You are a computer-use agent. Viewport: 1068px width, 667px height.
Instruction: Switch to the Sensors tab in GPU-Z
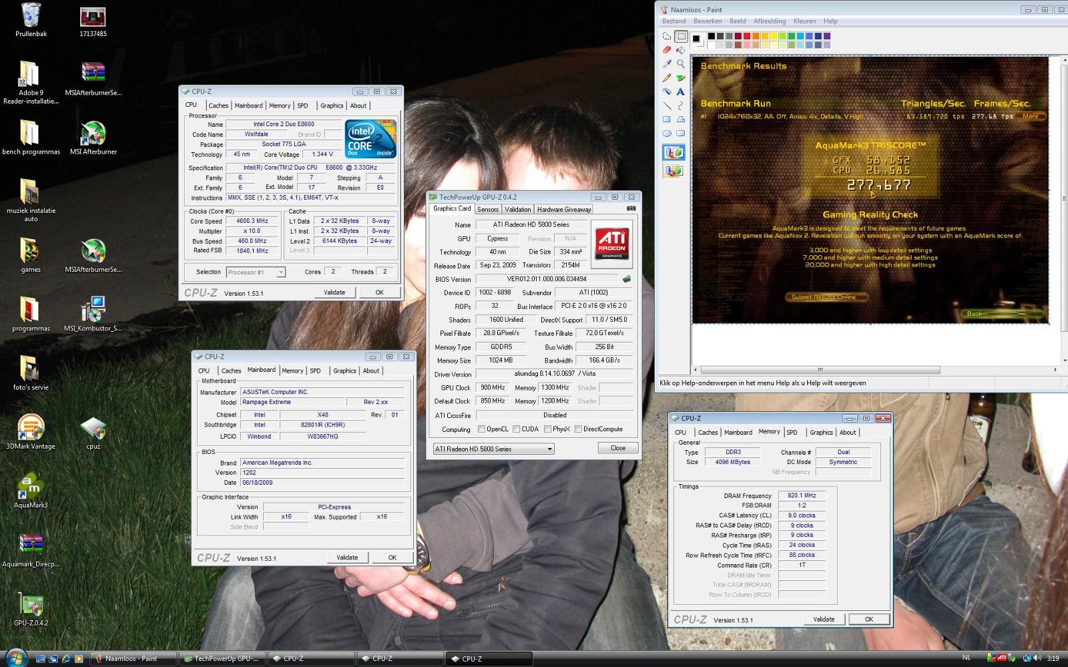pyautogui.click(x=487, y=209)
